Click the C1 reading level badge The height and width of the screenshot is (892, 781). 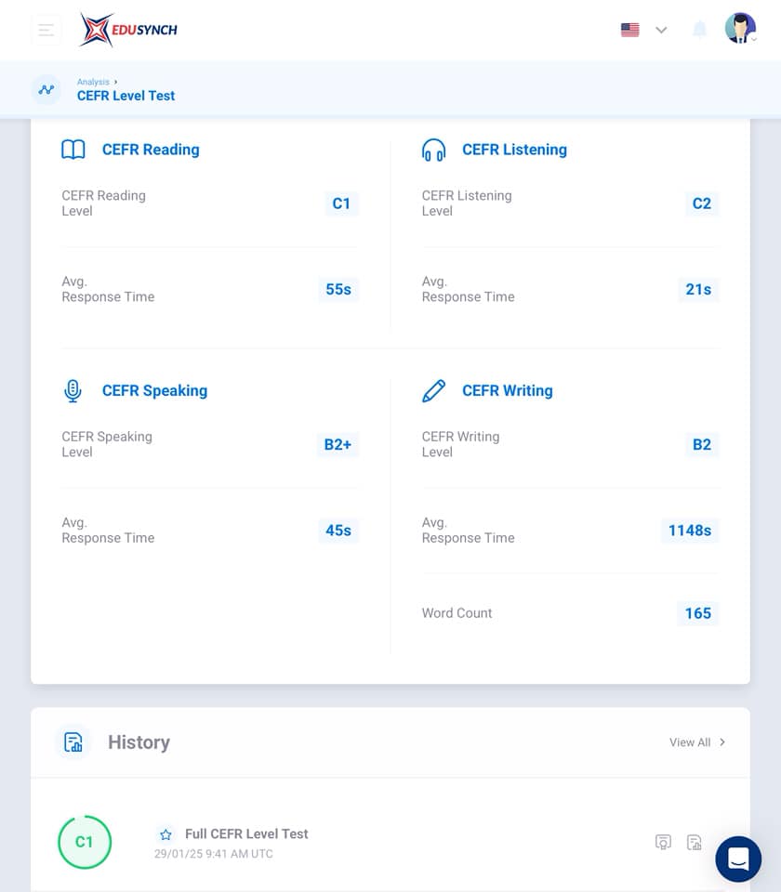click(x=341, y=203)
